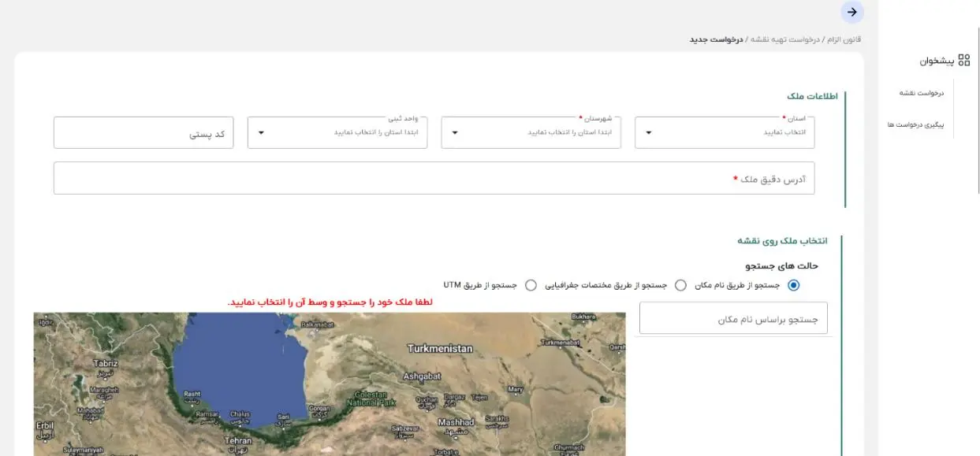Click the انتخاب ملک روی نقشه heading

click(x=783, y=240)
